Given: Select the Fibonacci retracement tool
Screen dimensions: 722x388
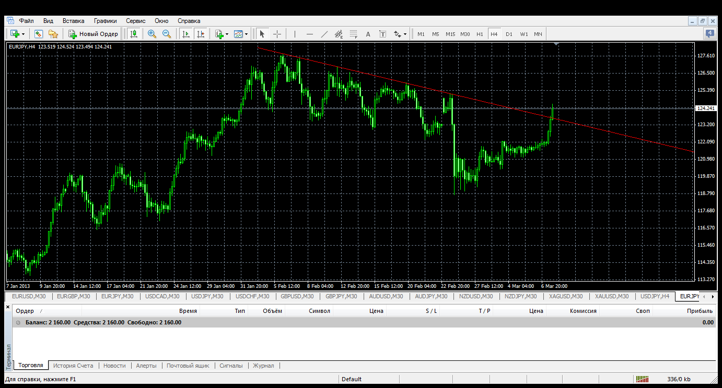Looking at the screenshot, I should (x=353, y=34).
